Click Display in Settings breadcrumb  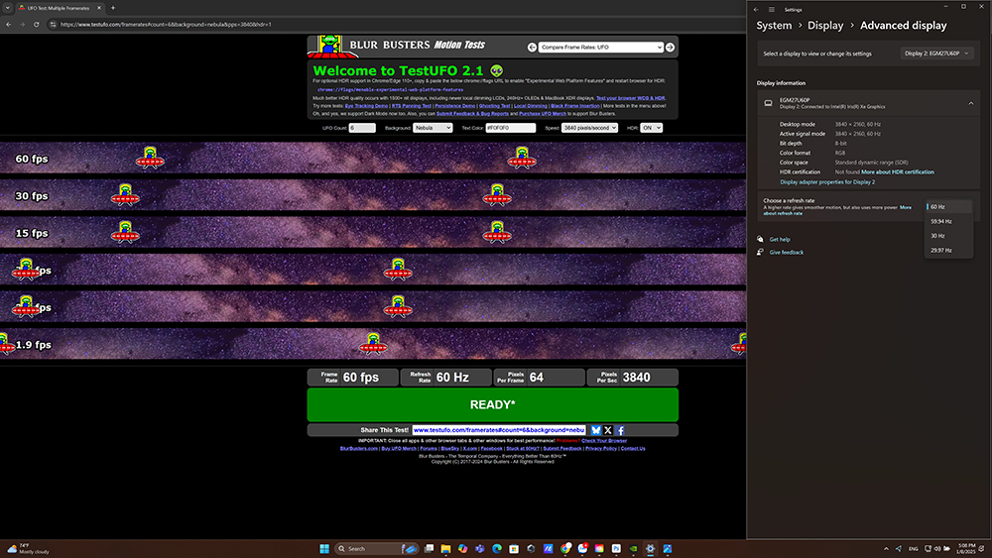tap(825, 26)
